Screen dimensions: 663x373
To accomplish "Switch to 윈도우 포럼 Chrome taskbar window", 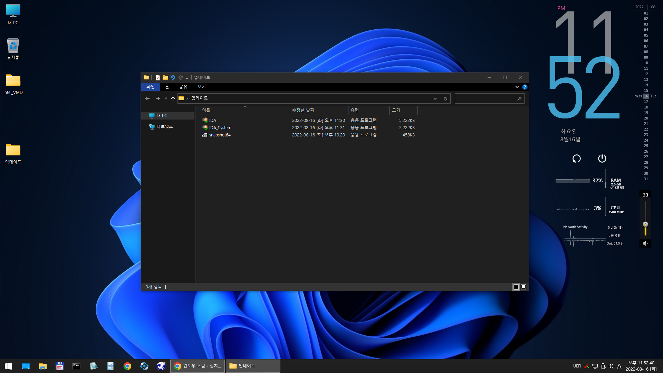I will tap(198, 366).
